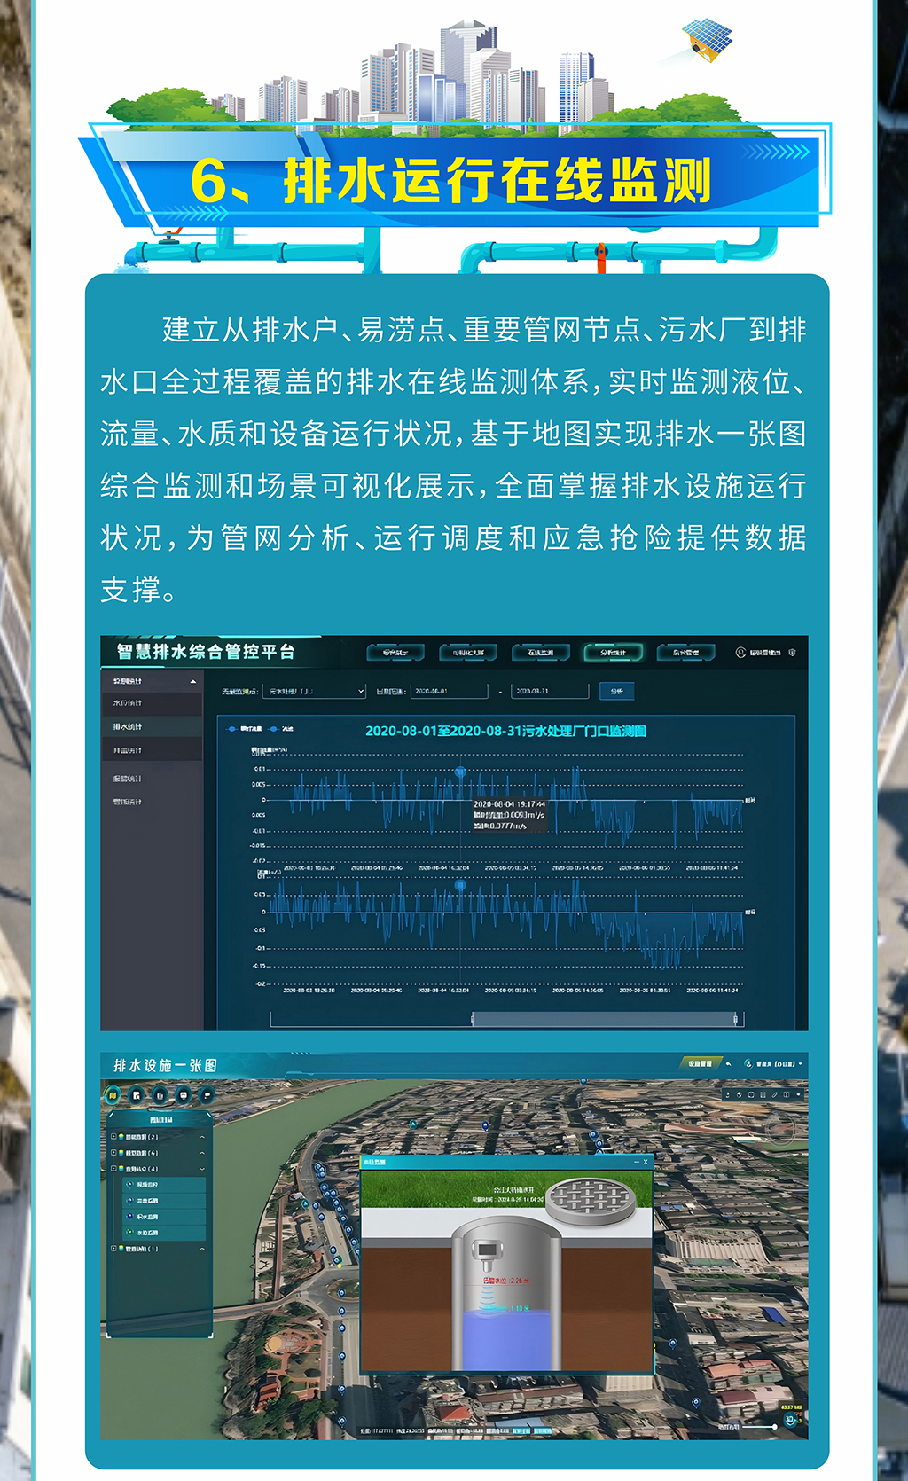Select the circular message bubble tool icon
Screen dimensions: 908x1481
coord(206,1095)
